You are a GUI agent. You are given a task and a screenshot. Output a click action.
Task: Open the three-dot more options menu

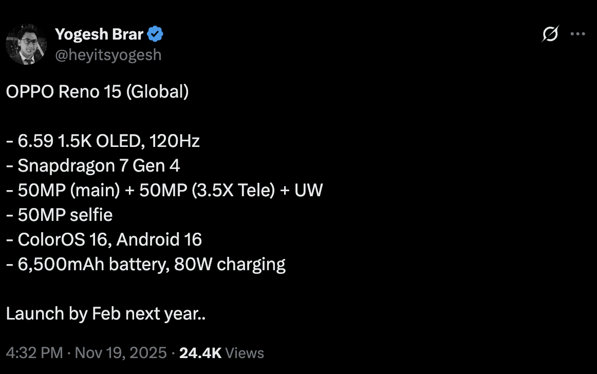click(578, 34)
